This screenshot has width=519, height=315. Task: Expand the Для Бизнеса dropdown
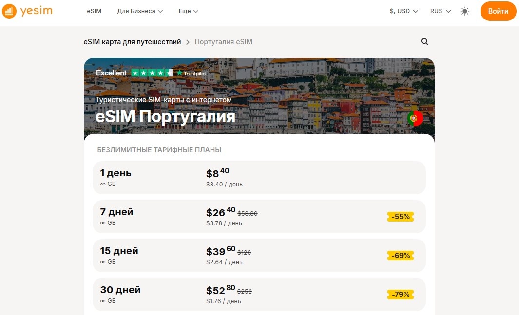coord(140,11)
